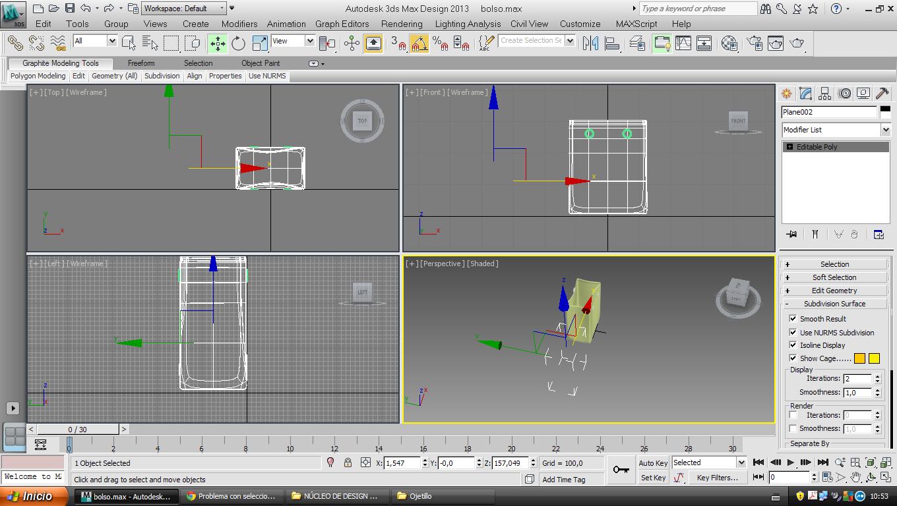897x506 pixels.
Task: Click the Align tool icon
Action: (612, 43)
